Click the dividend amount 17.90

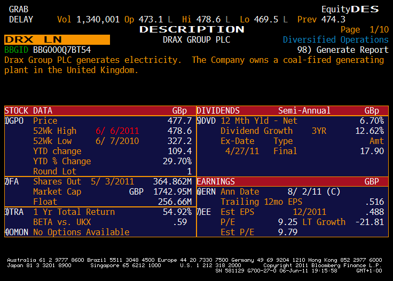click(372, 151)
